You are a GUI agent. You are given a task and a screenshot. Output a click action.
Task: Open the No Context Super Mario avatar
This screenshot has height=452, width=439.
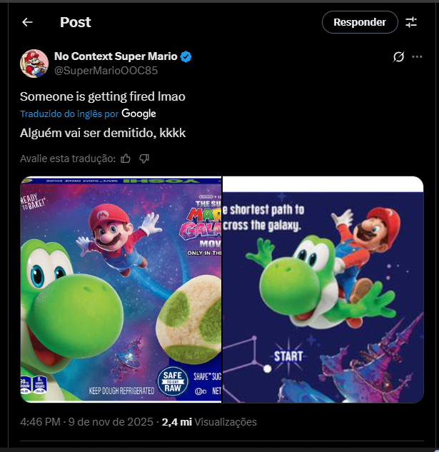(34, 64)
